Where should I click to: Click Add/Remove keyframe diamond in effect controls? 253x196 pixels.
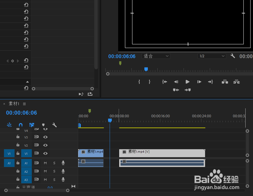pos(13,61)
